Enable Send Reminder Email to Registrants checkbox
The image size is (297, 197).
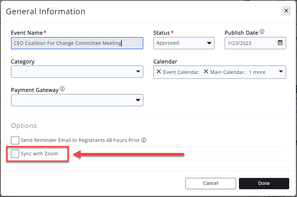[15, 140]
